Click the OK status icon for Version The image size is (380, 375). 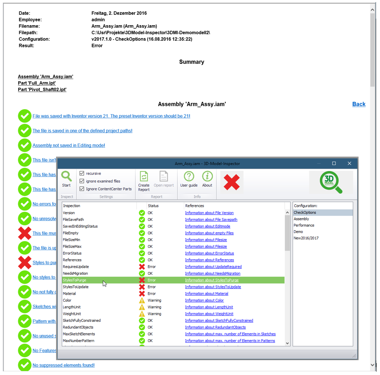142,213
